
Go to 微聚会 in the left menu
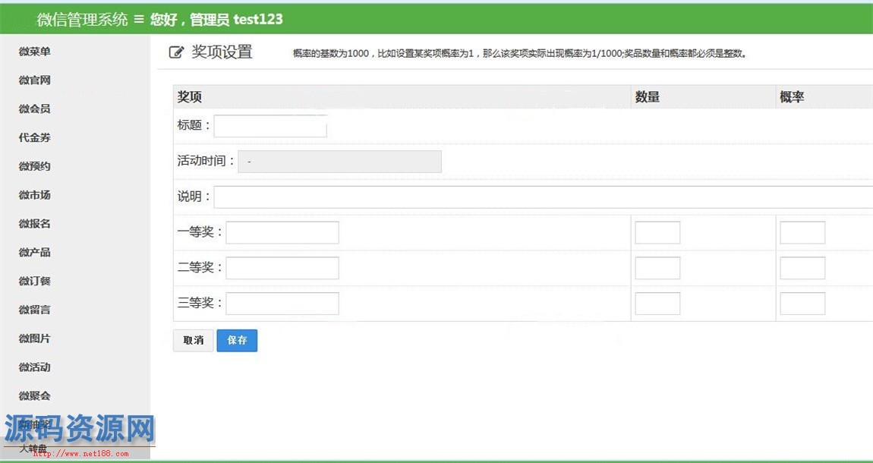coord(35,396)
